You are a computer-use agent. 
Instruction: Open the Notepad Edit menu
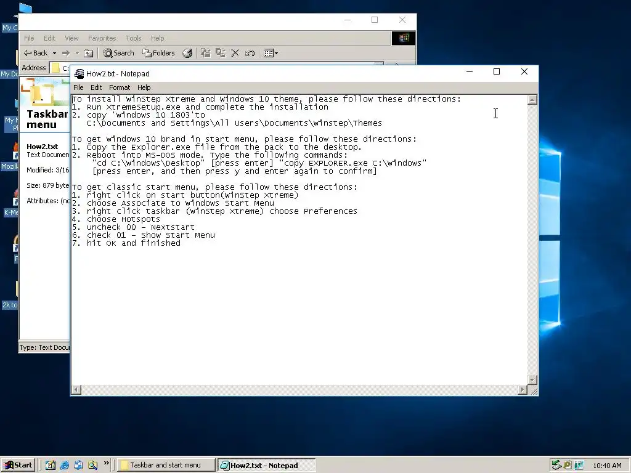point(96,87)
